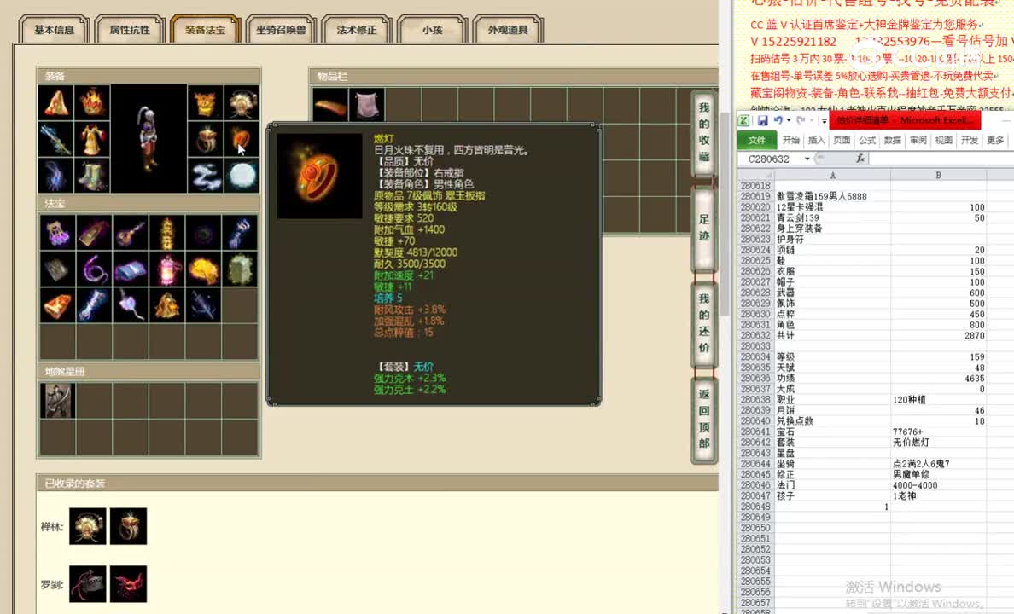Open the Excel 公式 ribbon tab
Screen dimensions: 1014x614
(x=867, y=140)
